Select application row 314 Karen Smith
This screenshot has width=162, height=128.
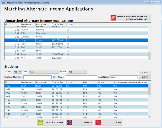pos(76,47)
